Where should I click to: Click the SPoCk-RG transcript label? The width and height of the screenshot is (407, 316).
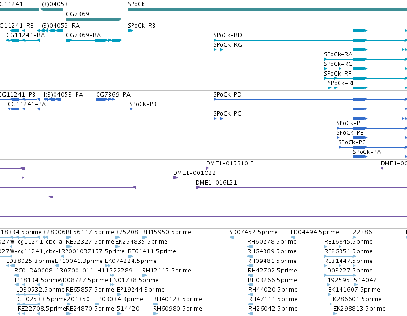228,45
